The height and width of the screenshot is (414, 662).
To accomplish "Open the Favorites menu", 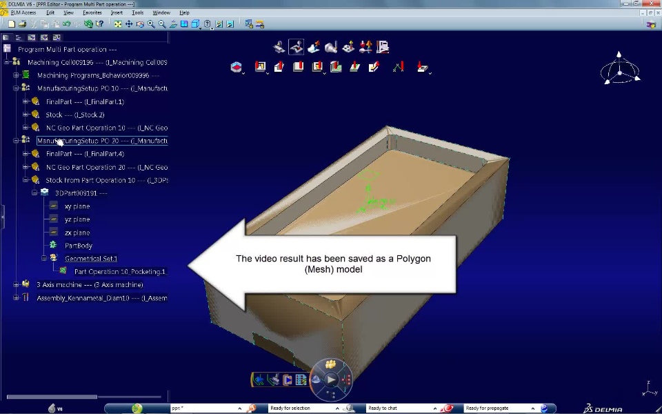I will [92, 12].
